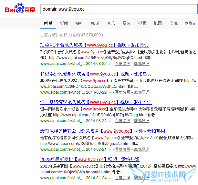Expand the 更多» menu
The height and width of the screenshot is (185, 198).
click(190, 23)
